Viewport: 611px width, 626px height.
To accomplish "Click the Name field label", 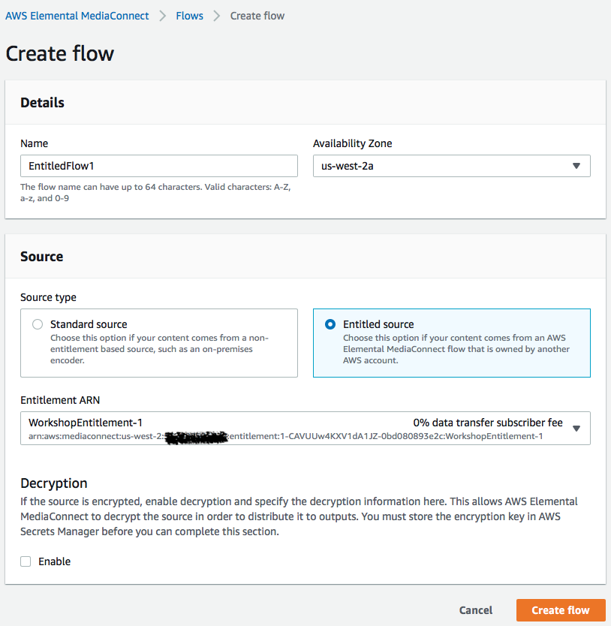I will 35,143.
